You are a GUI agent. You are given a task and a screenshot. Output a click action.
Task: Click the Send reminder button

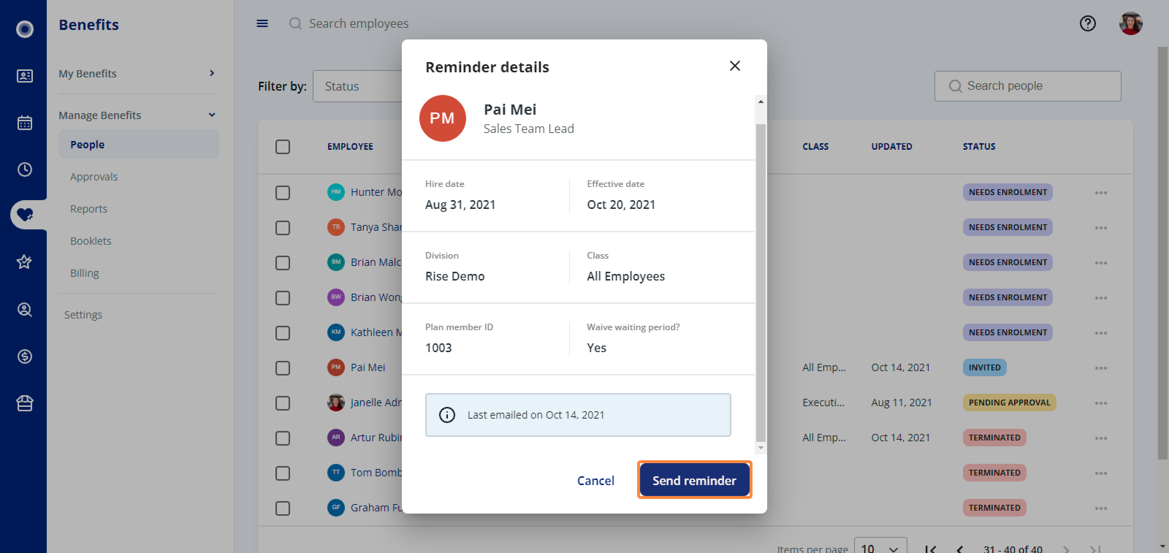pos(694,480)
